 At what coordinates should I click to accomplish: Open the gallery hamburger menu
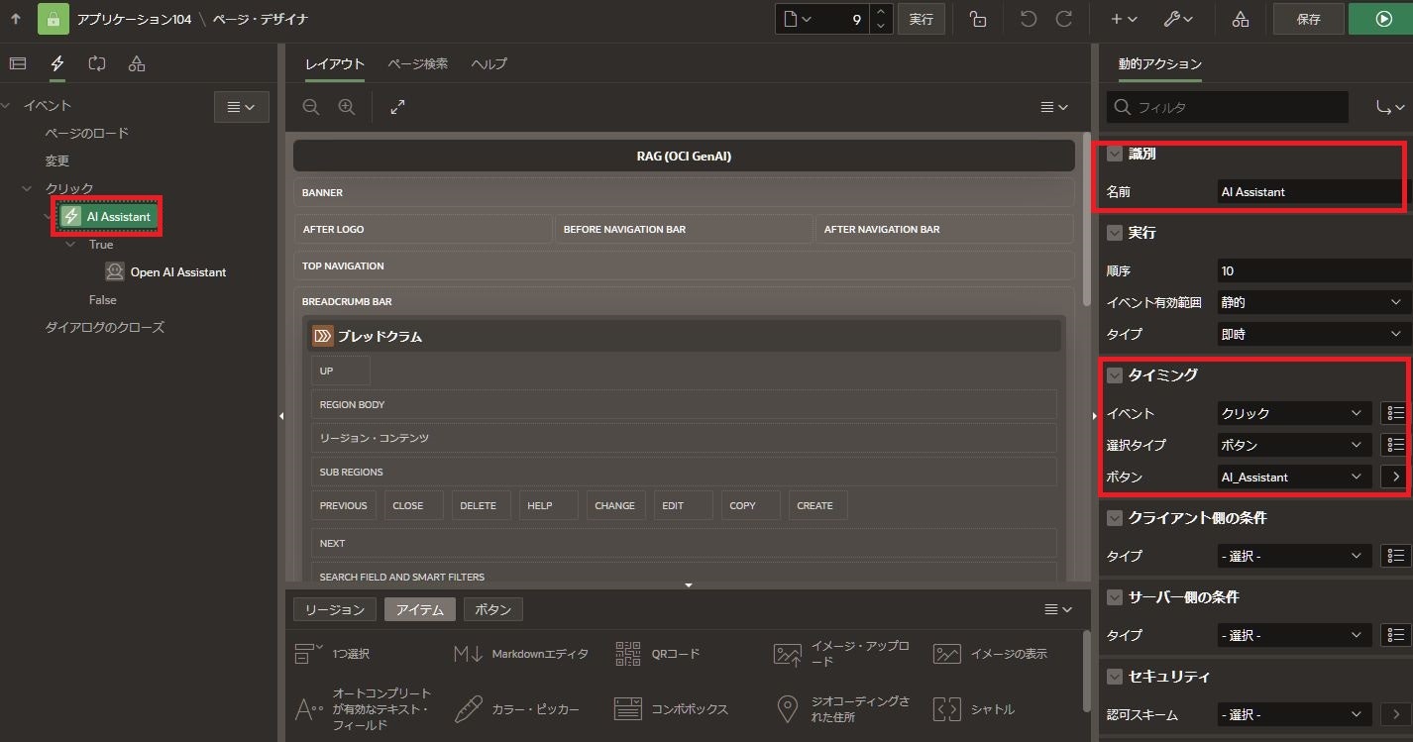coord(1059,609)
